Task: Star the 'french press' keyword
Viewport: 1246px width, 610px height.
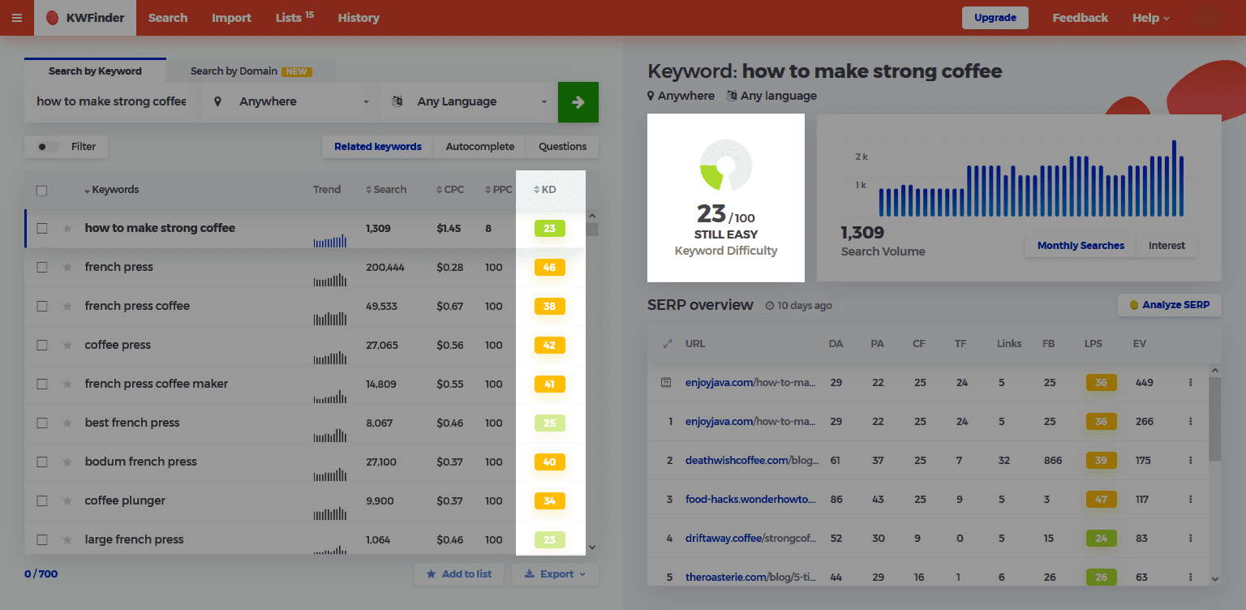Action: click(67, 267)
